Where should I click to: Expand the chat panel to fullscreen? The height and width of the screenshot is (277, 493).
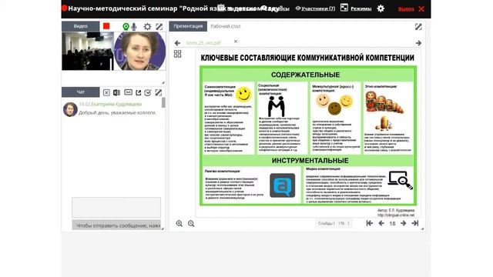[x=159, y=92]
